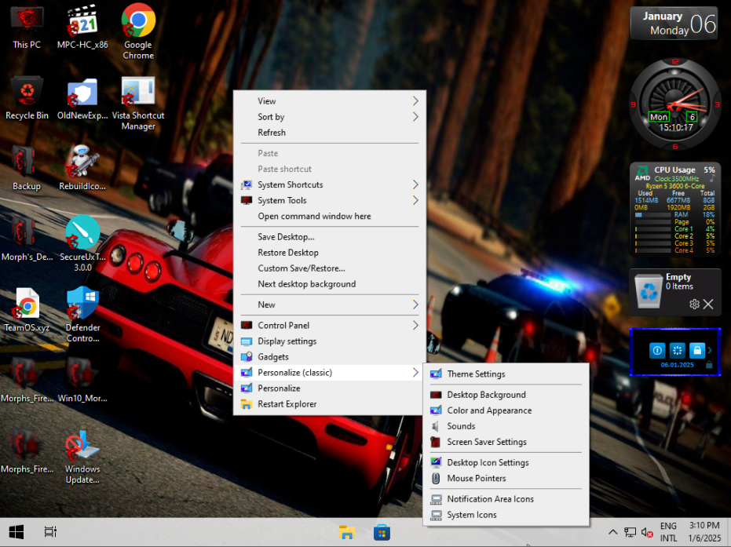The height and width of the screenshot is (547, 731).
Task: Select the Morph's_De... desktop icon
Action: (x=27, y=239)
